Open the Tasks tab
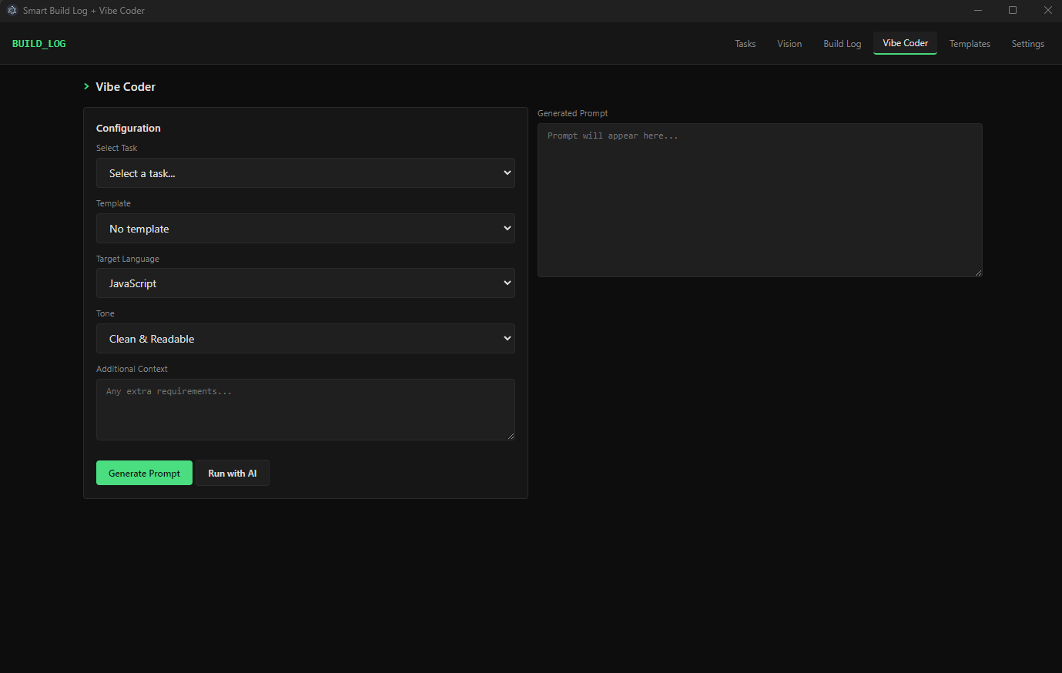The height and width of the screenshot is (673, 1062). (x=745, y=44)
